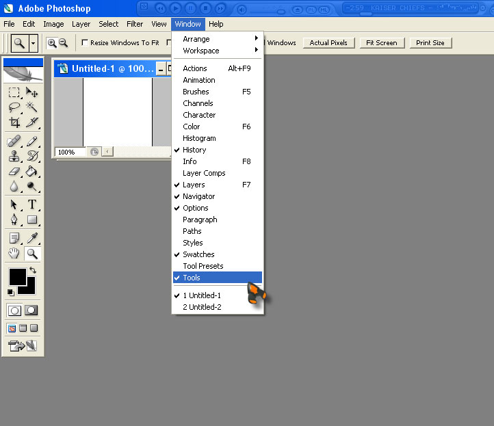Select the Rectangular Marquee tool

(x=14, y=92)
